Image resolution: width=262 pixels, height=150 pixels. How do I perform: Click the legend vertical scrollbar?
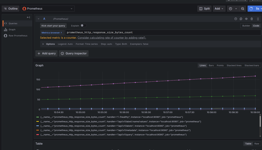[260, 121]
